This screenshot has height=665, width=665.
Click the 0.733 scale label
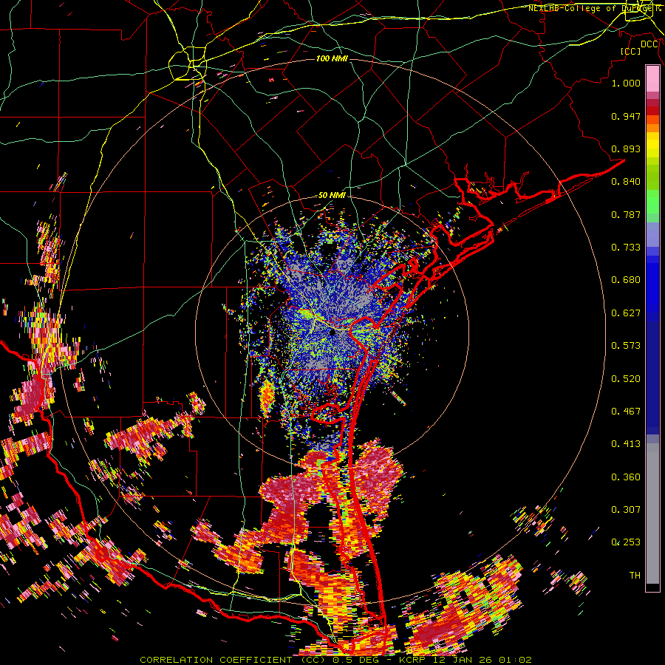626,248
